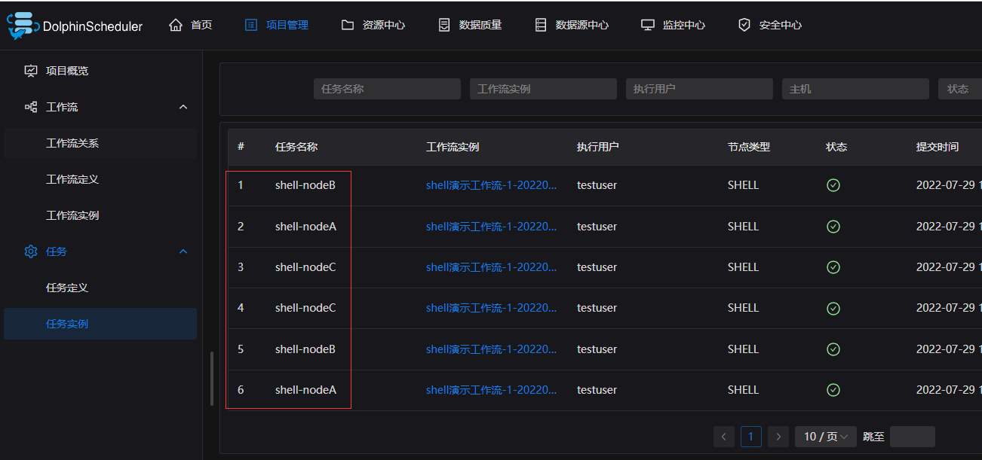Go to the next page arrow

pos(778,437)
